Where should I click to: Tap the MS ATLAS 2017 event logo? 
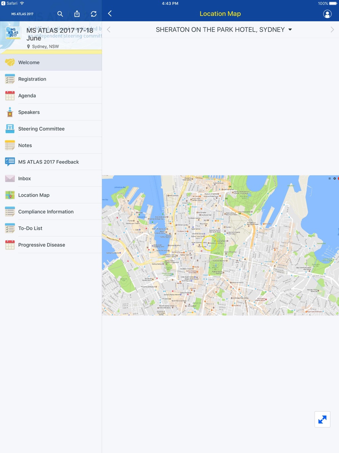pos(13,33)
